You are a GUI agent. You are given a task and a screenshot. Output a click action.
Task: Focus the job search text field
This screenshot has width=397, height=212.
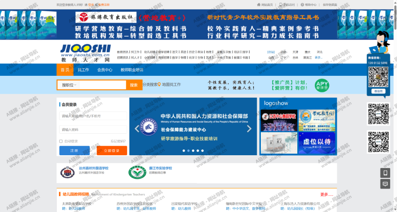pos(102,85)
